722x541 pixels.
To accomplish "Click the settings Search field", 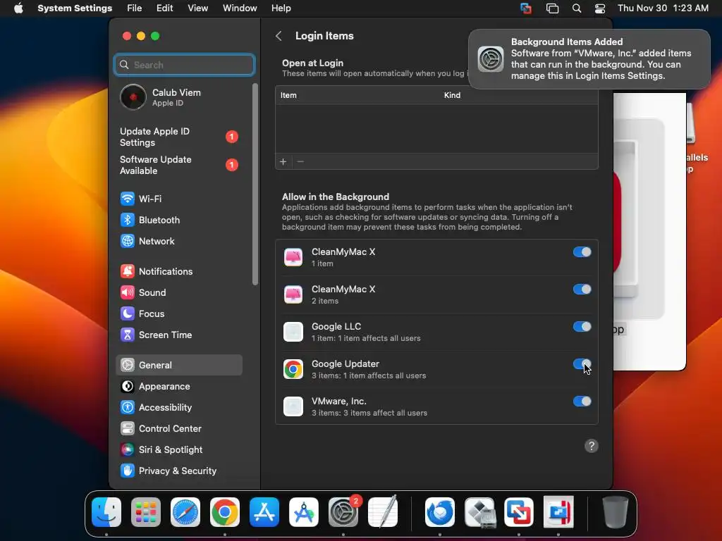I will (x=184, y=65).
